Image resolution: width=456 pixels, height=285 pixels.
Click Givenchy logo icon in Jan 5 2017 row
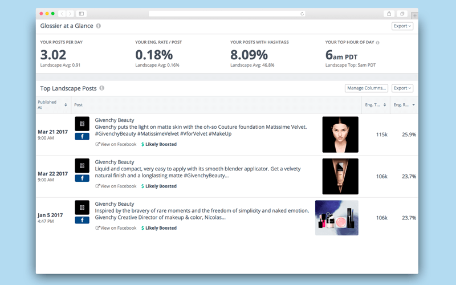(82, 207)
